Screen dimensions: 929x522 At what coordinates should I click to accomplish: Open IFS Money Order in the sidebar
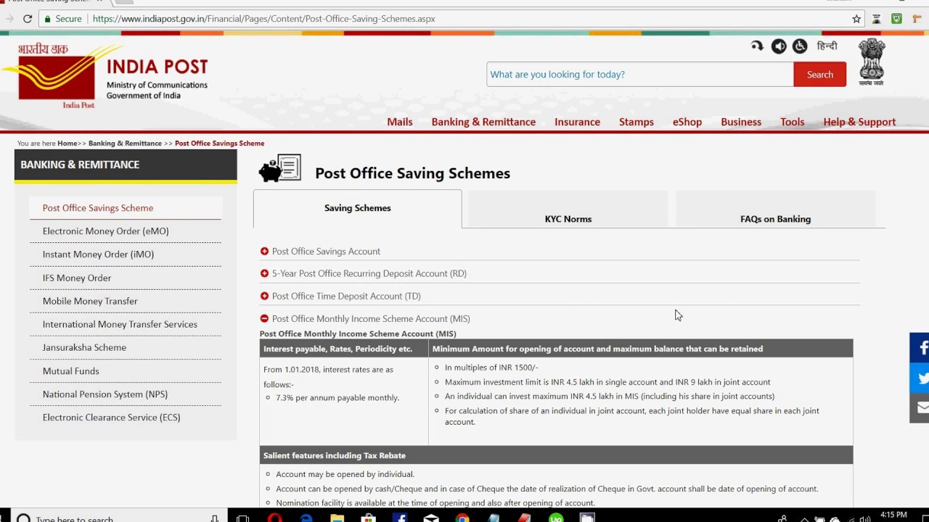125,278
